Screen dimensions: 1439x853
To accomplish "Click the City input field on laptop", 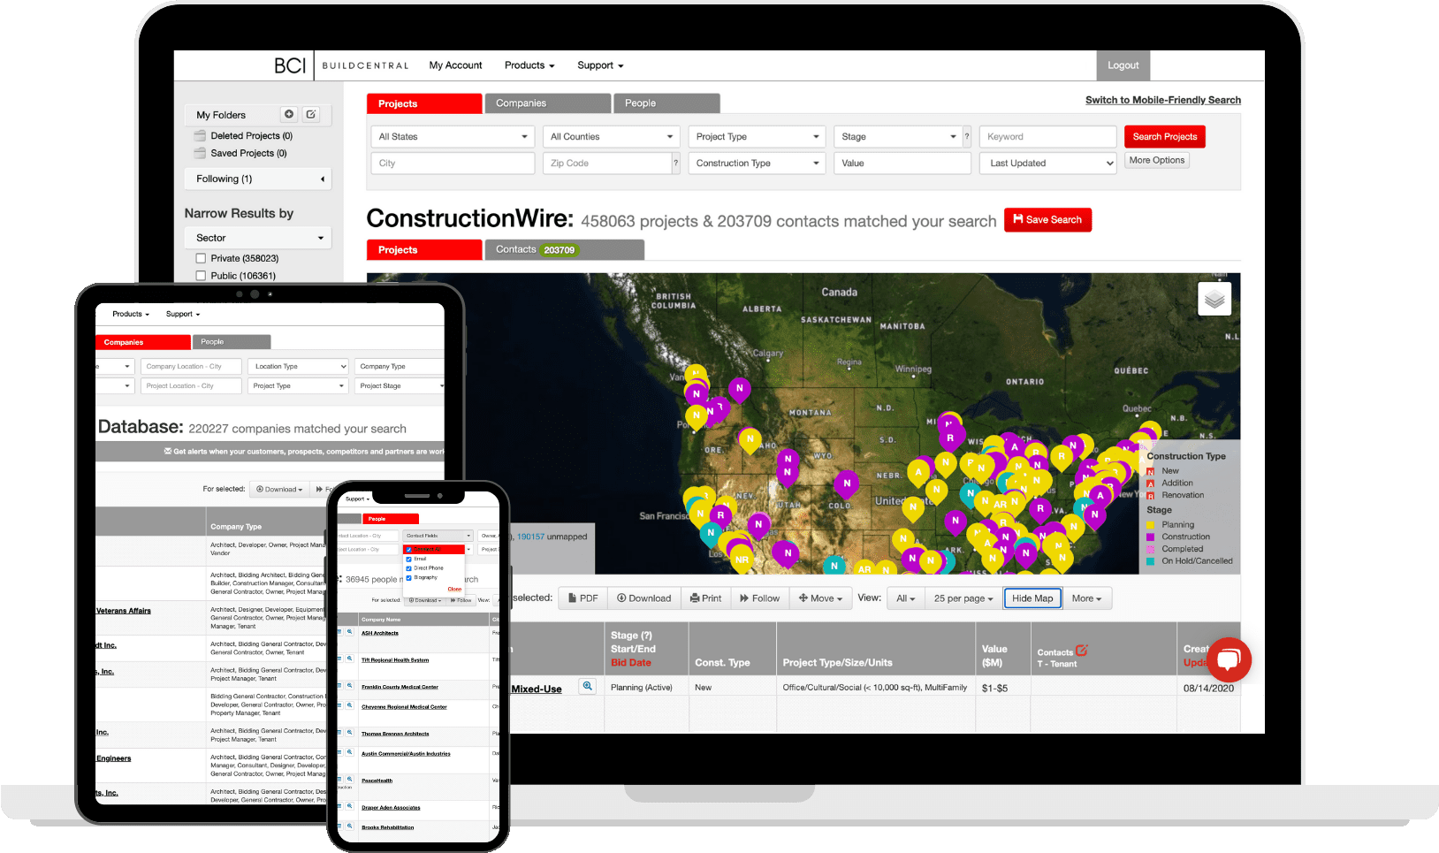I will pyautogui.click(x=453, y=163).
